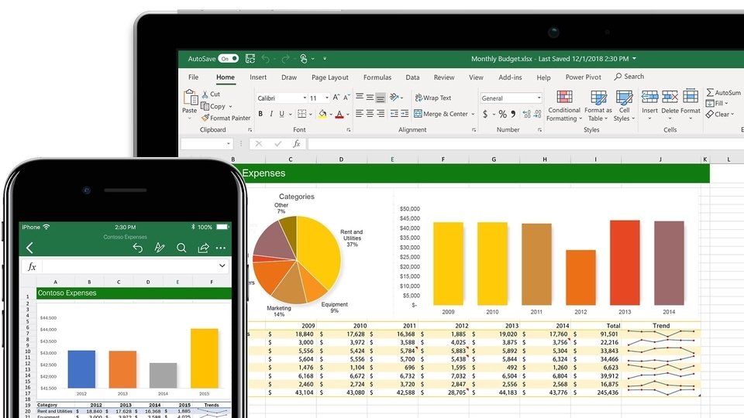Click Decrease Decimal icon
The height and width of the screenshot is (418, 744).
click(538, 115)
